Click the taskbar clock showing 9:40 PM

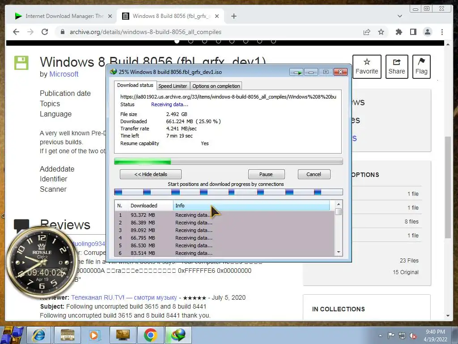pos(436,335)
